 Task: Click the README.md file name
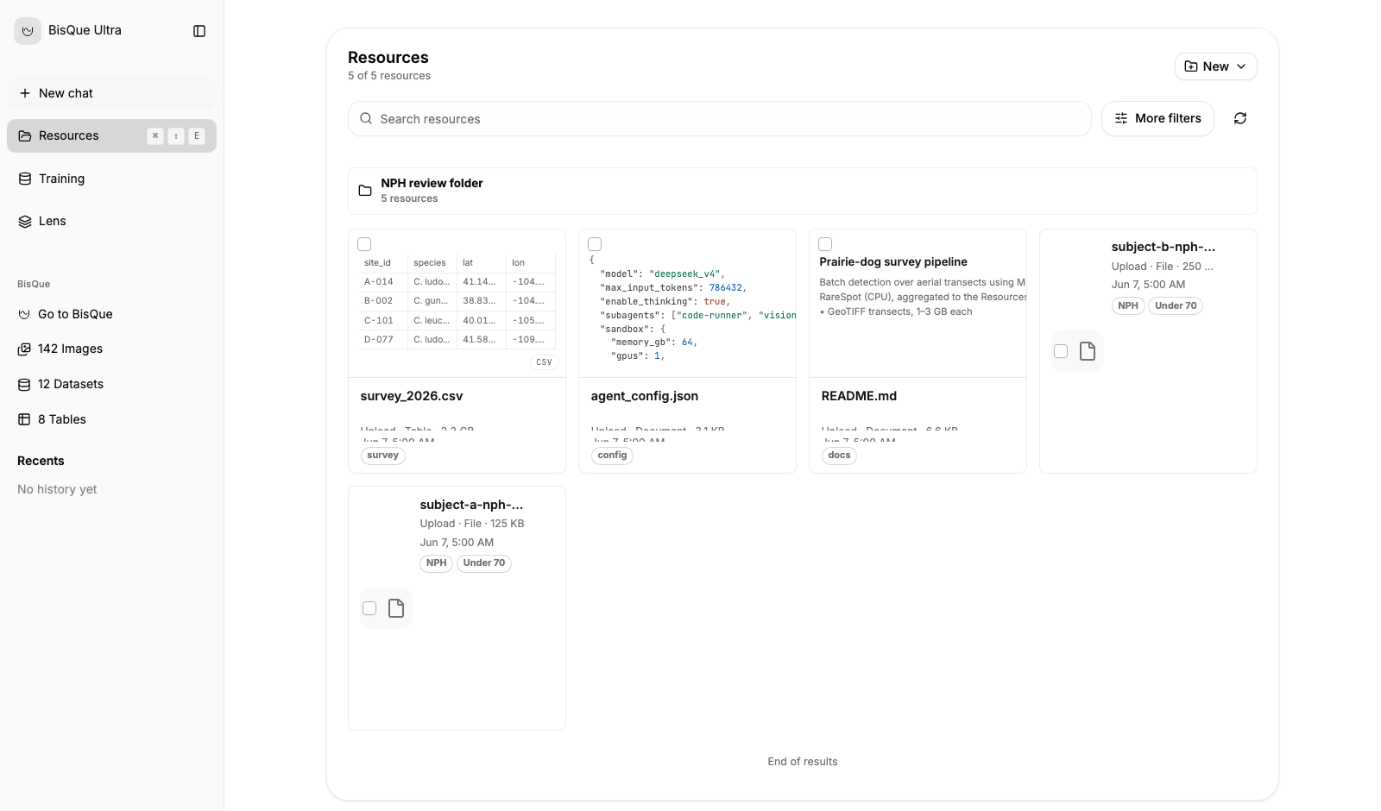click(859, 396)
